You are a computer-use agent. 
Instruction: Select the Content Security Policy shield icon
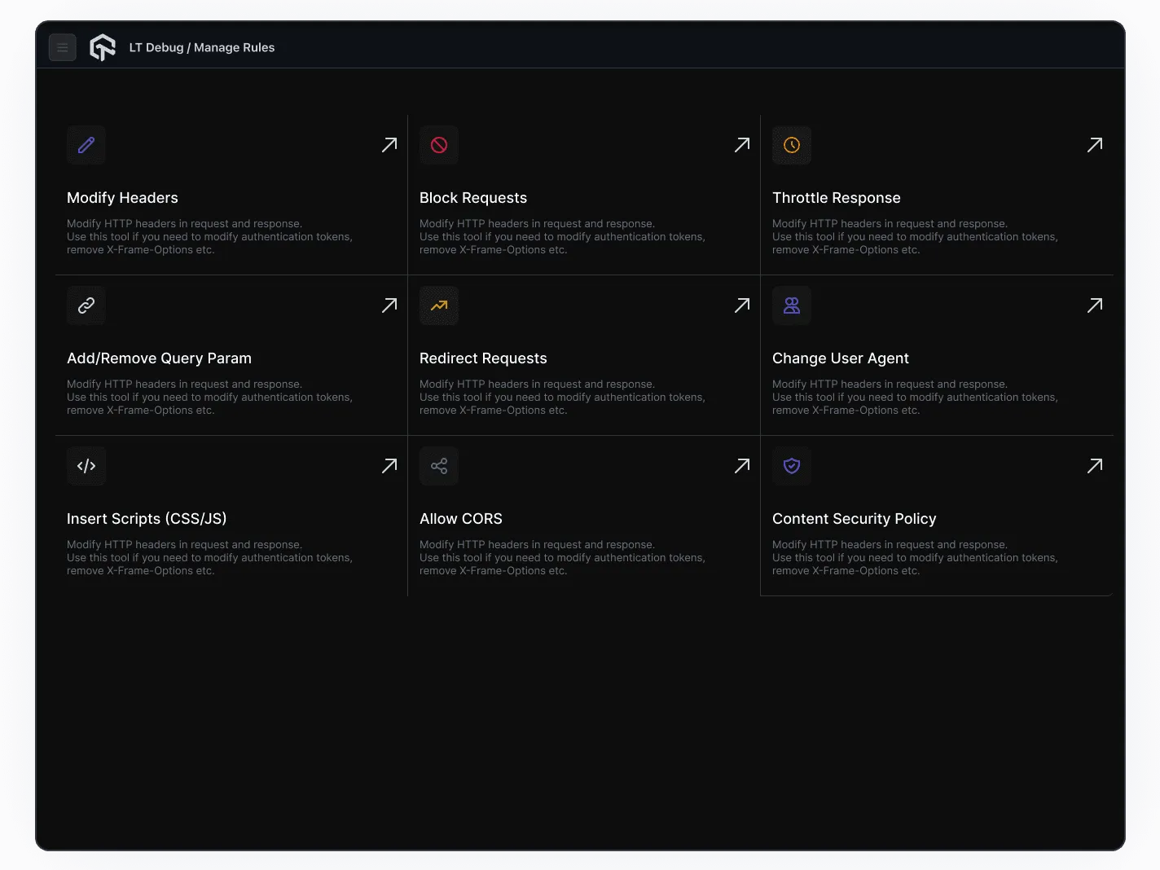(791, 466)
